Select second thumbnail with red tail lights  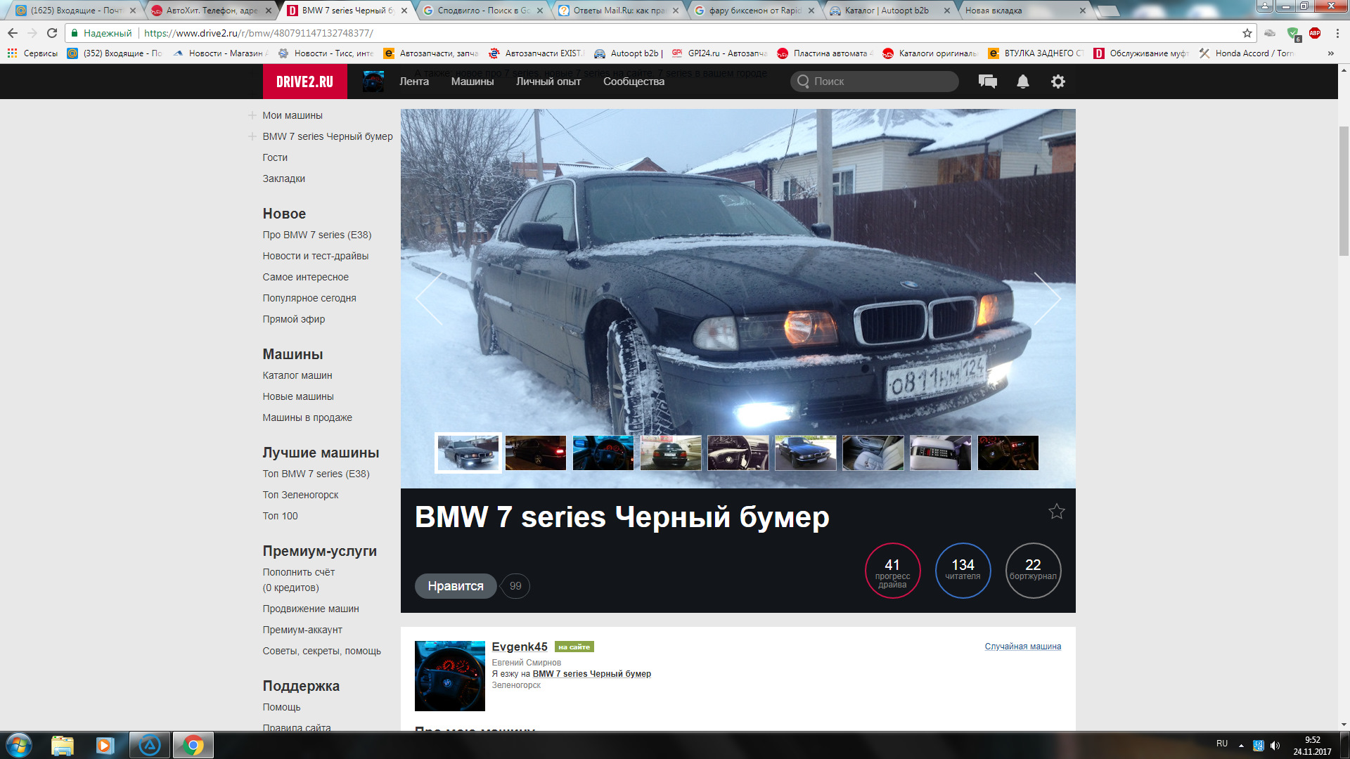[x=536, y=453]
